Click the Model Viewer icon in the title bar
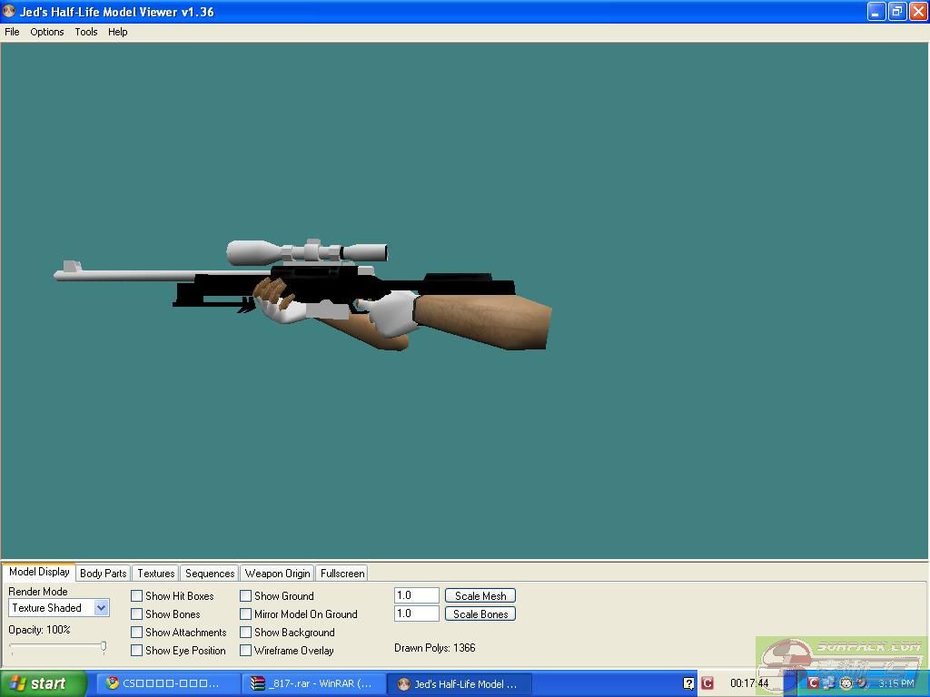Image resolution: width=930 pixels, height=697 pixels. [x=10, y=12]
